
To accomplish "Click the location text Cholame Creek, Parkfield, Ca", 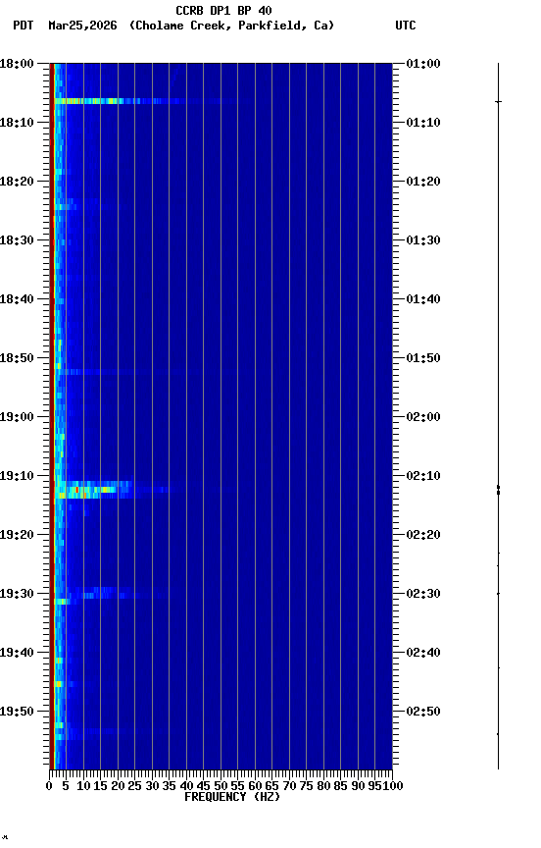I will (231, 26).
